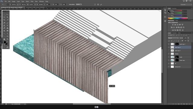Open the layer filter kind dropdown
This screenshot has width=193, height=109.
coord(171,35)
